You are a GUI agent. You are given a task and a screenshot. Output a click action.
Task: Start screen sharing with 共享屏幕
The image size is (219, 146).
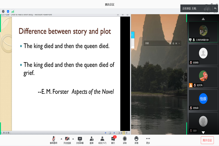(x=80, y=139)
